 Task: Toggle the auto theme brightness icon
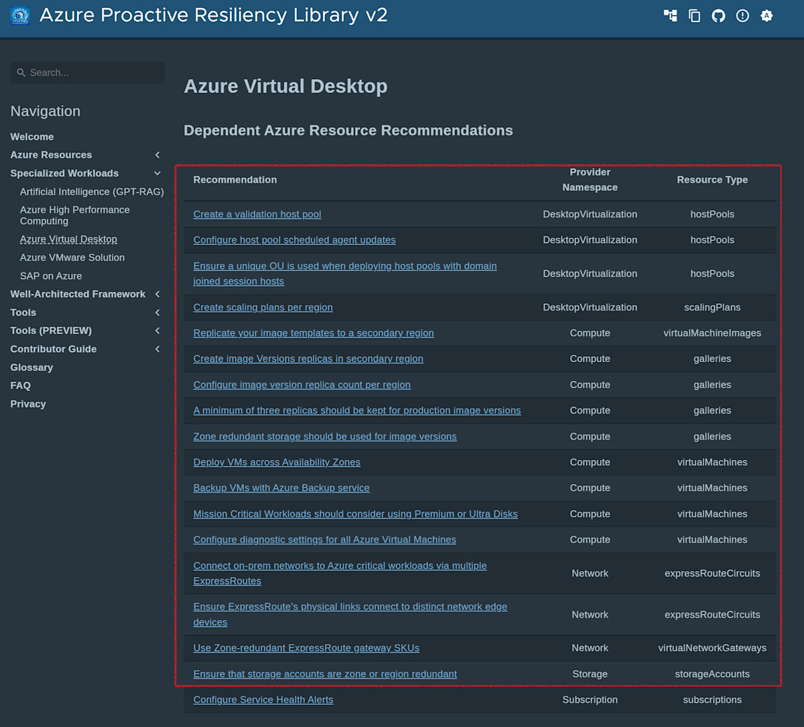pyautogui.click(x=766, y=15)
